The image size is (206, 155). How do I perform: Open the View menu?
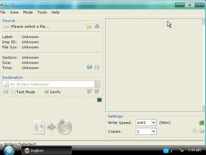14,12
